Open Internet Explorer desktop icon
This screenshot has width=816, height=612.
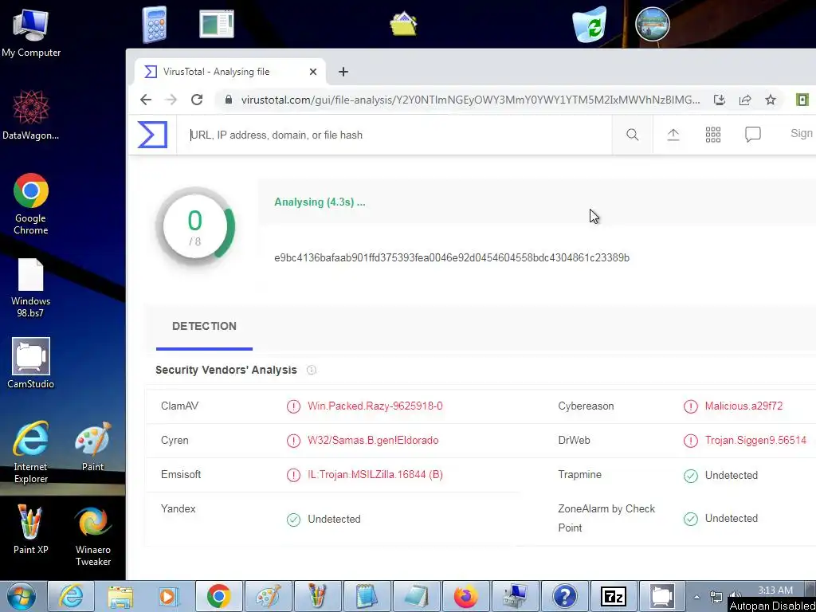pyautogui.click(x=31, y=453)
